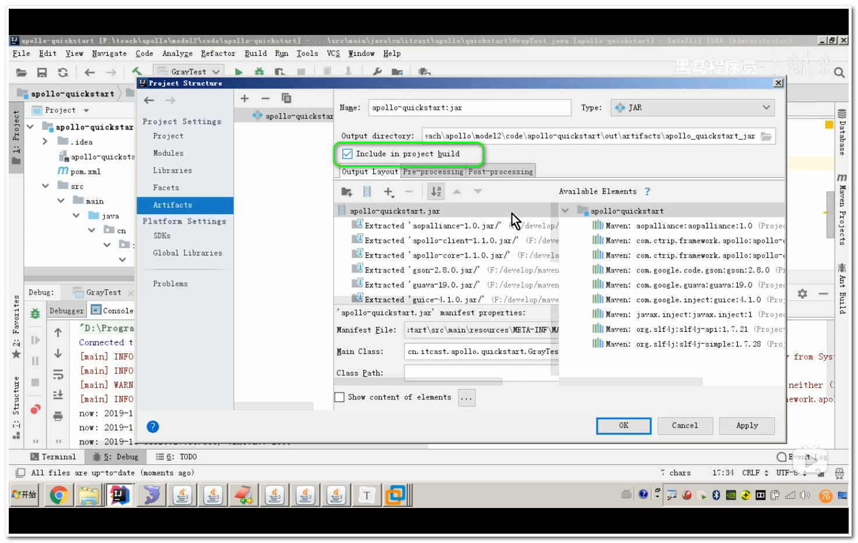Click the Windows Start button

pyautogui.click(x=24, y=495)
